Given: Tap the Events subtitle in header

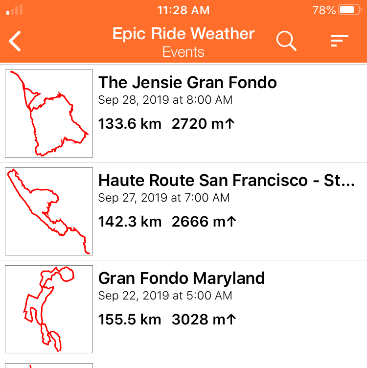Looking at the screenshot, I should (183, 52).
